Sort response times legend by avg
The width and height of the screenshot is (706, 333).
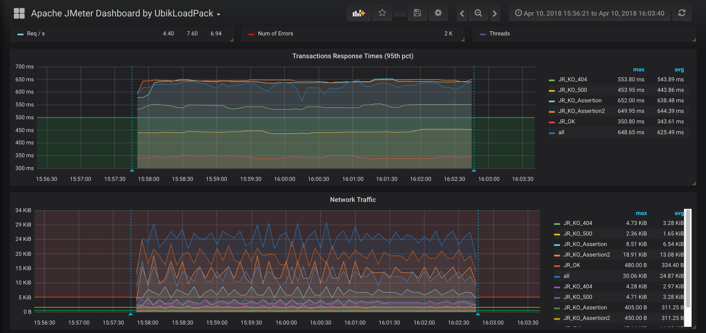pyautogui.click(x=679, y=70)
